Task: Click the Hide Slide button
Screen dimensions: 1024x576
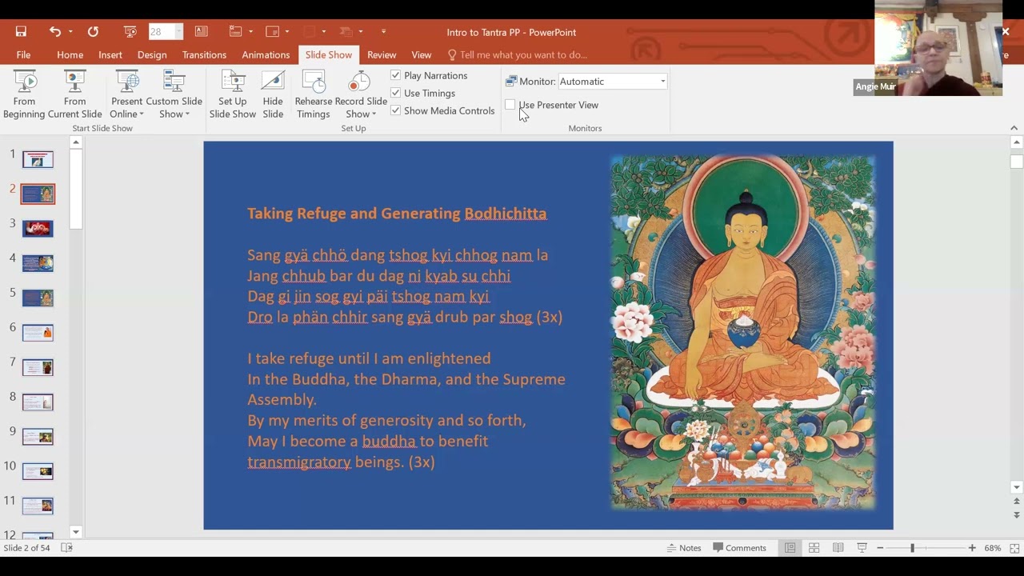Action: pyautogui.click(x=273, y=94)
